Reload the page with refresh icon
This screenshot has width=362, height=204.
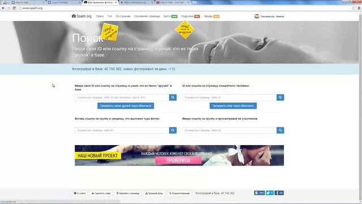click(x=14, y=8)
